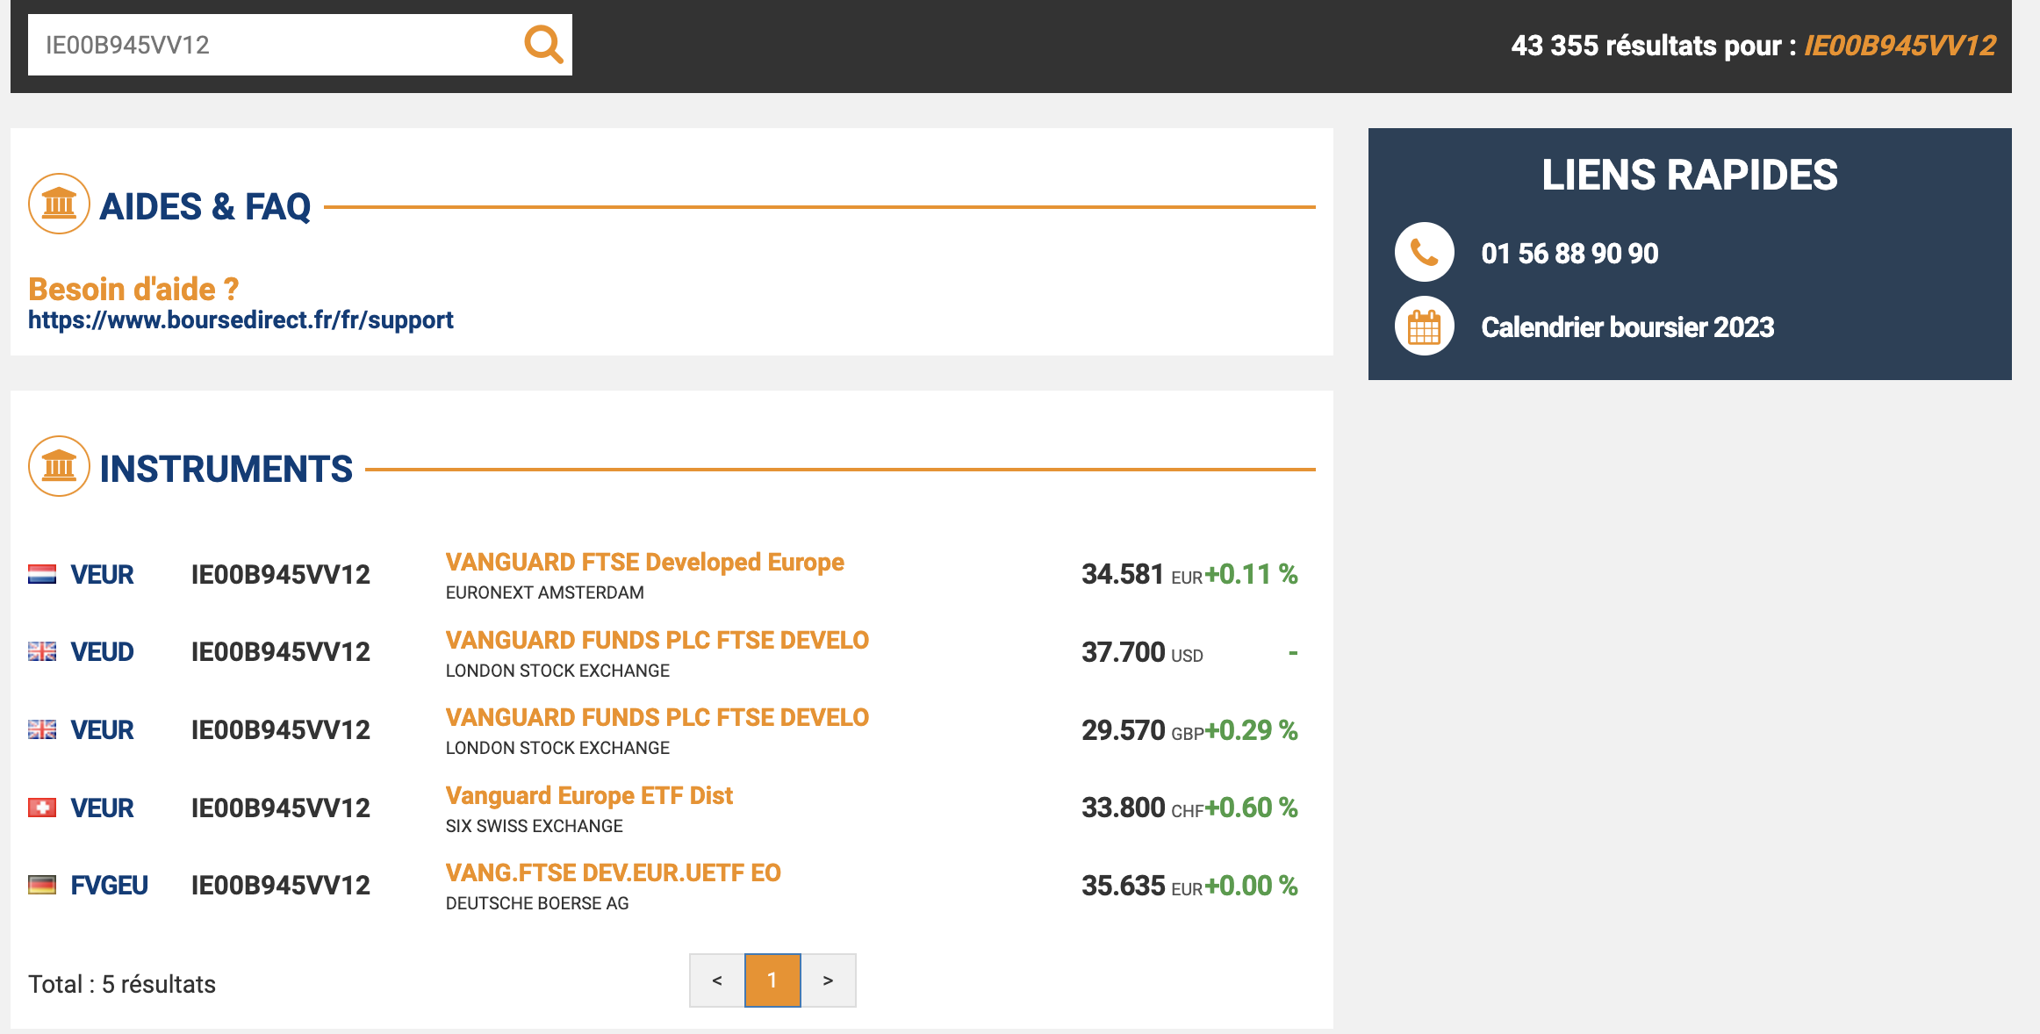This screenshot has width=2040, height=1034.
Task: Click the LIENS RAPIDES heading
Action: pyautogui.click(x=1689, y=175)
